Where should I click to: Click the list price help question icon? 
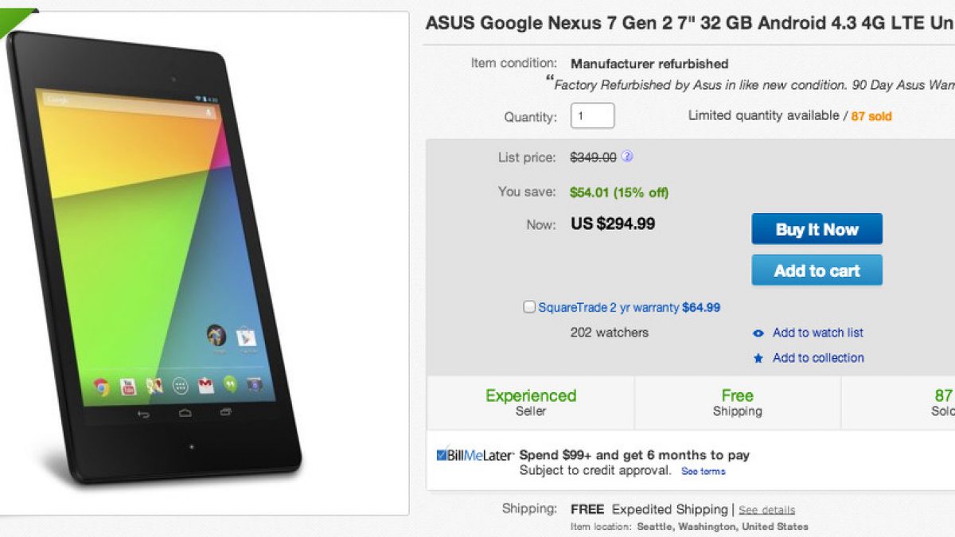(x=627, y=157)
